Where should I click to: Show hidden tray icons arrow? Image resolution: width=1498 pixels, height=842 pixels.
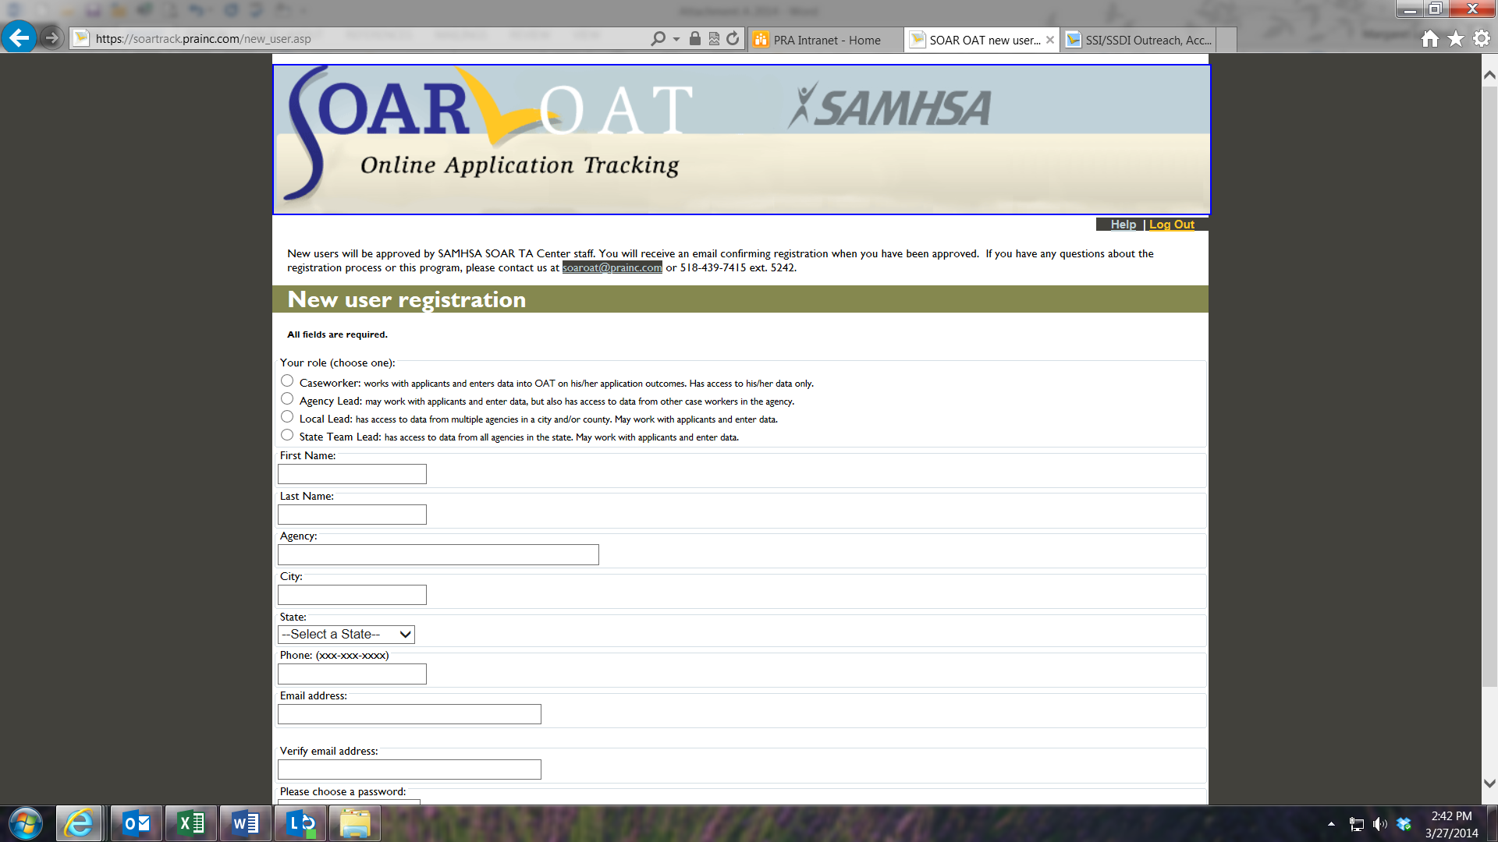[x=1331, y=824]
